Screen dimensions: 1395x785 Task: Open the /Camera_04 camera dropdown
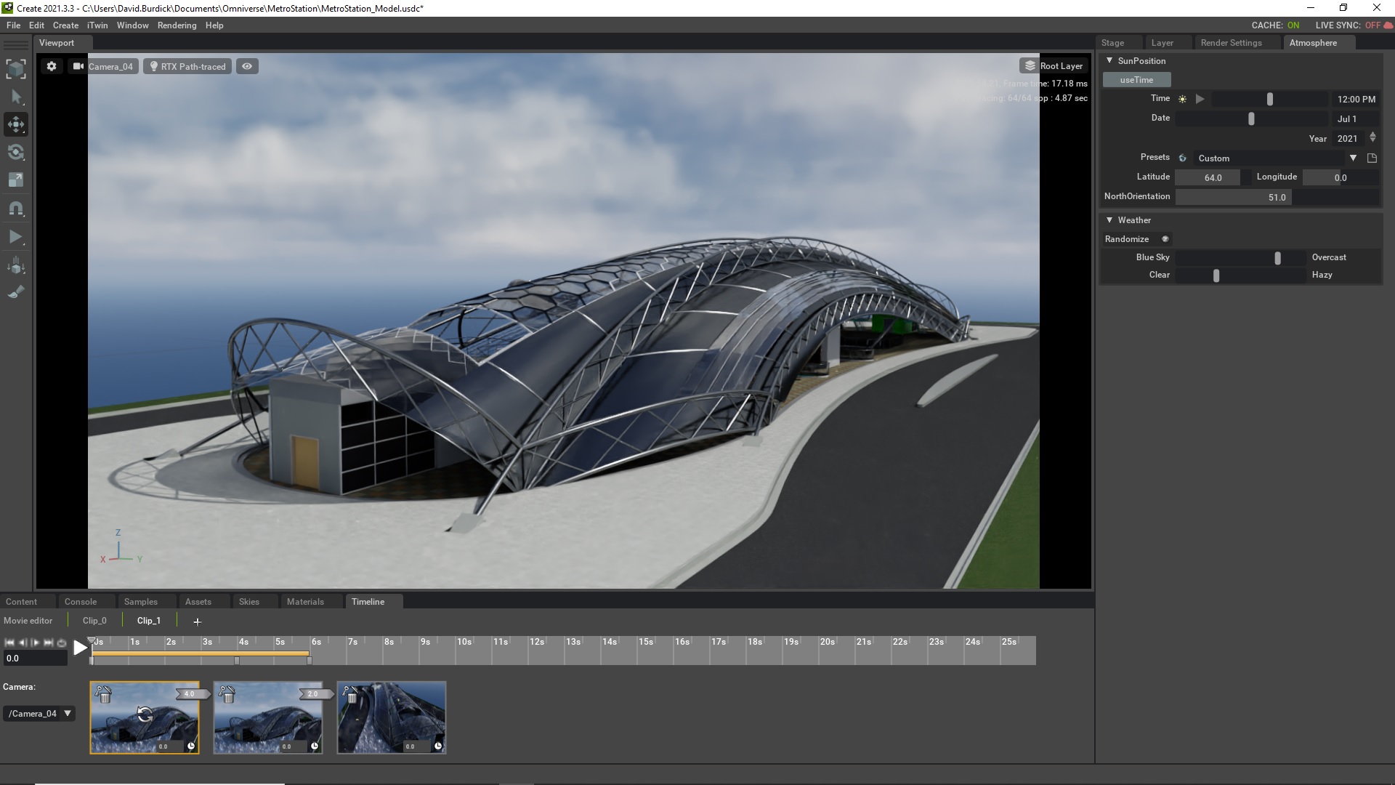39,713
